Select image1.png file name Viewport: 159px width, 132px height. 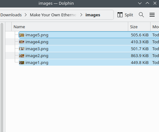pos(37,62)
